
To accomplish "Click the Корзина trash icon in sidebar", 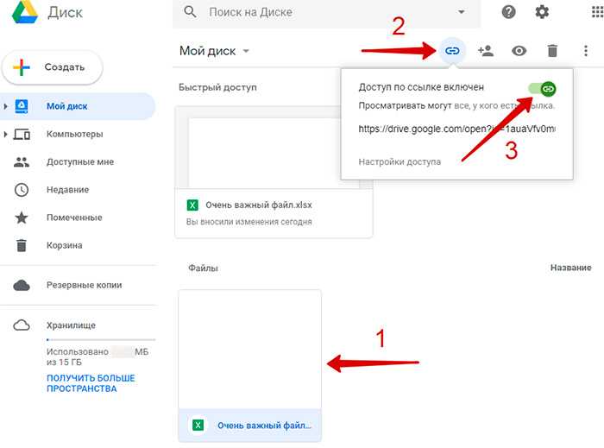I will point(22,245).
